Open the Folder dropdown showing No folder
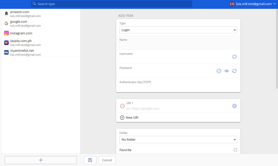This screenshot has width=278, height=166. [178, 139]
